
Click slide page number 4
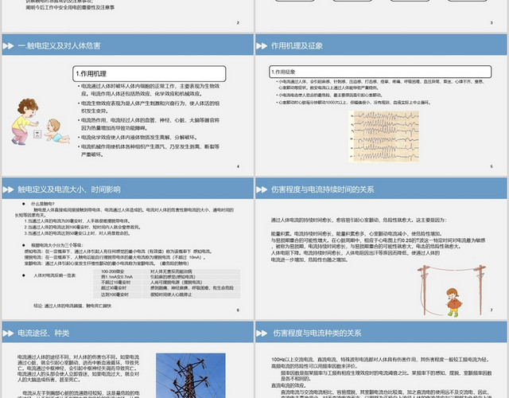(238, 166)
